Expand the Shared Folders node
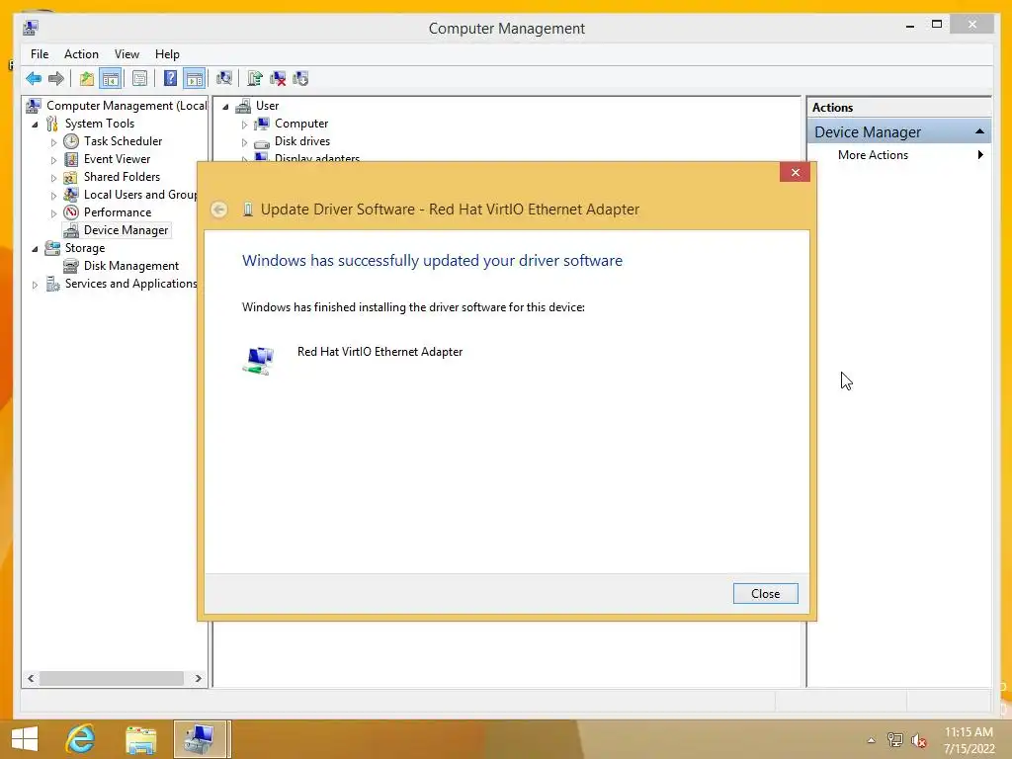The height and width of the screenshot is (759, 1012). point(53,178)
